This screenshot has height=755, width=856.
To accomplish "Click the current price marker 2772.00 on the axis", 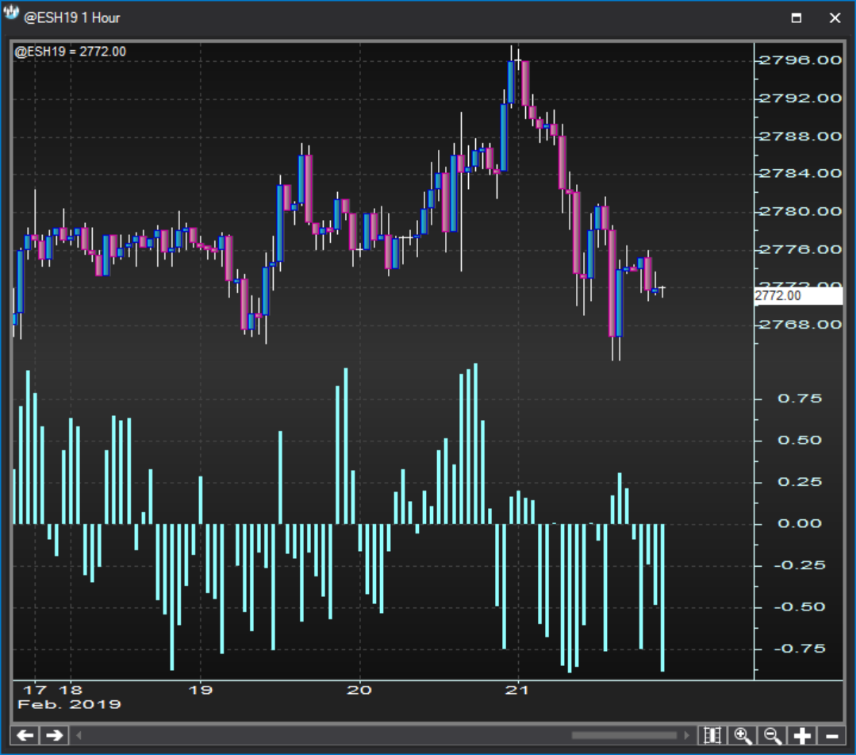I will (798, 296).
